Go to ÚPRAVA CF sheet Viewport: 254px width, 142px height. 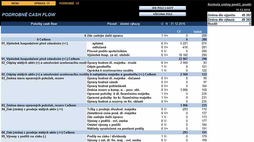(x=42, y=3)
